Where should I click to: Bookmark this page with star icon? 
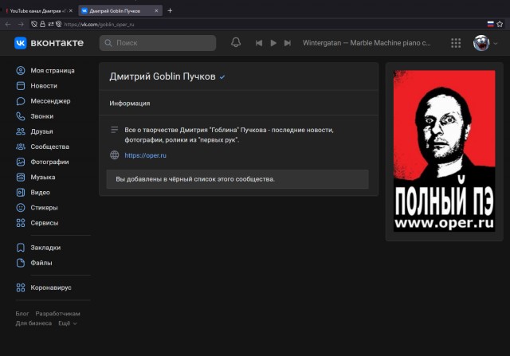[500, 24]
